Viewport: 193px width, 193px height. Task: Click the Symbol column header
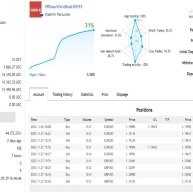109,120
